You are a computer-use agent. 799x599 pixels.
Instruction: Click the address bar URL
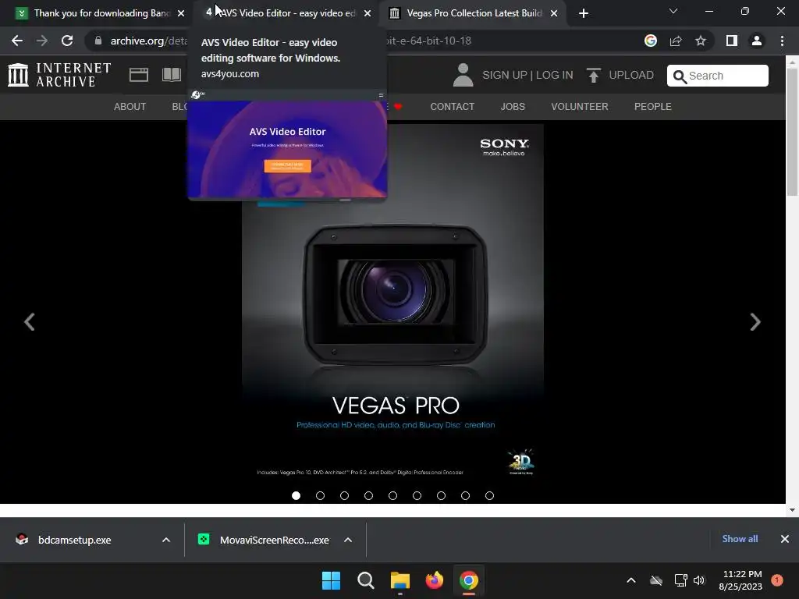[290, 41]
